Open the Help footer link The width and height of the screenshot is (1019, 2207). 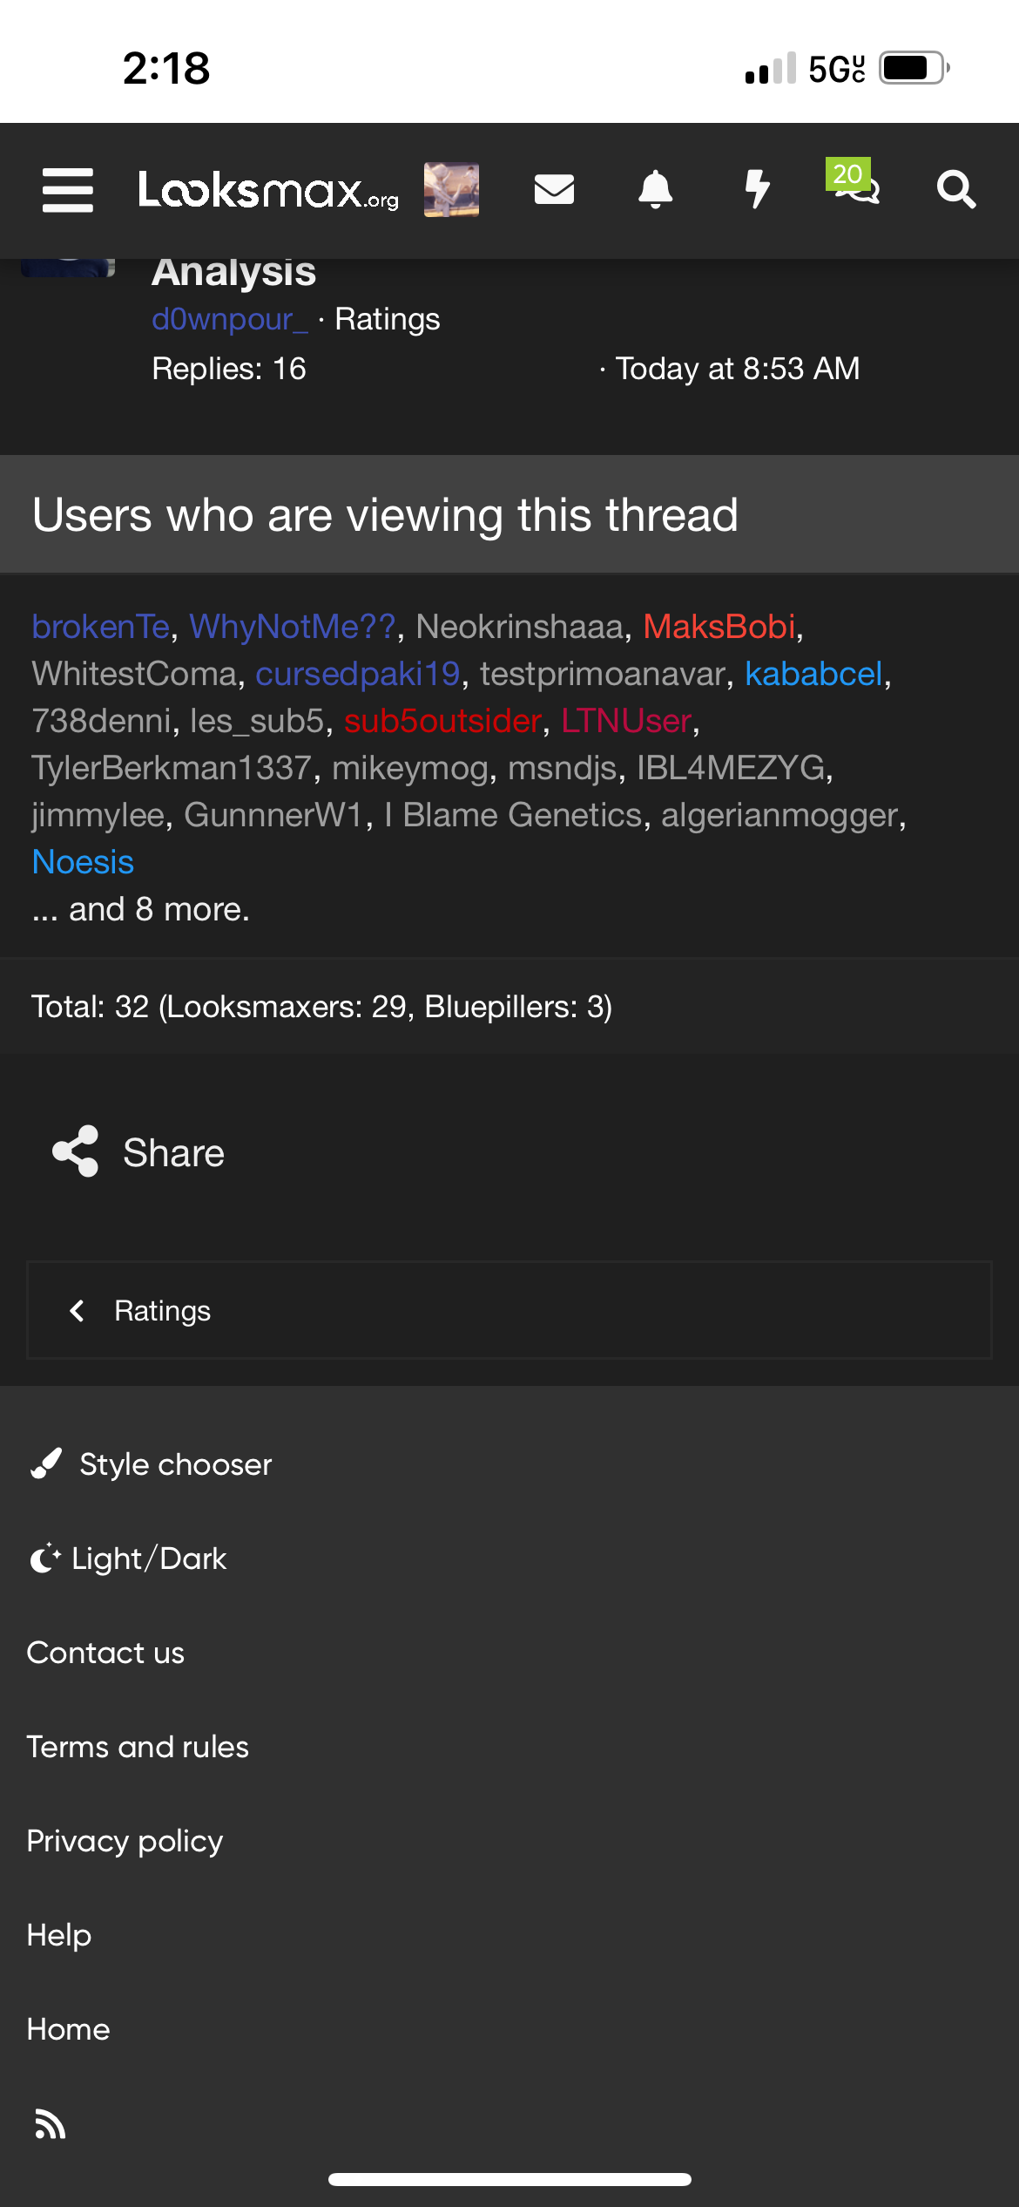(x=59, y=1935)
